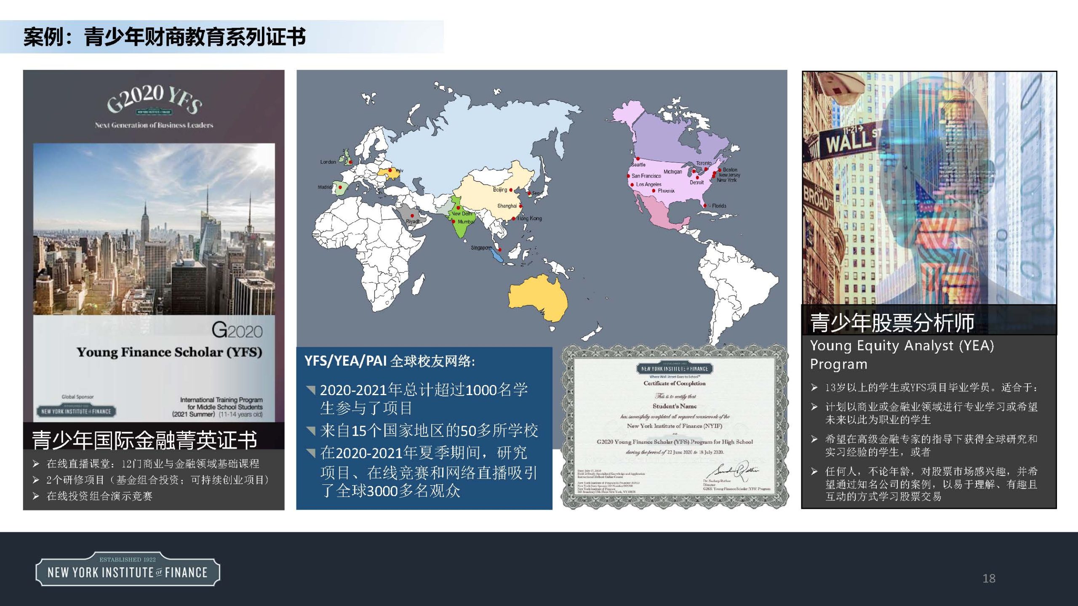Click the Global Sponsor NYIF badge on brochure

coord(76,411)
